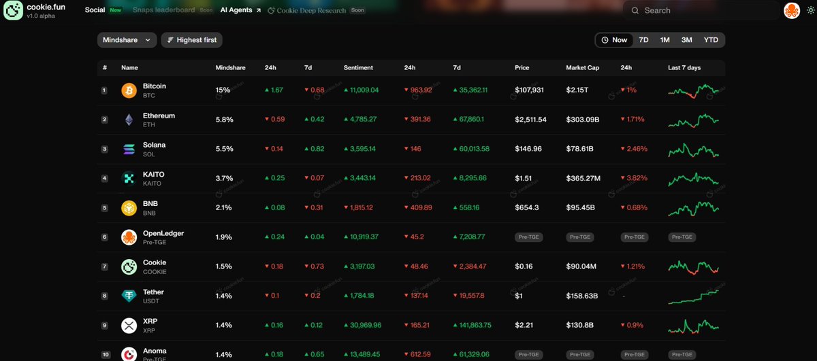This screenshot has width=817, height=361.
Task: Click the Ethereum coin icon
Action: [129, 120]
